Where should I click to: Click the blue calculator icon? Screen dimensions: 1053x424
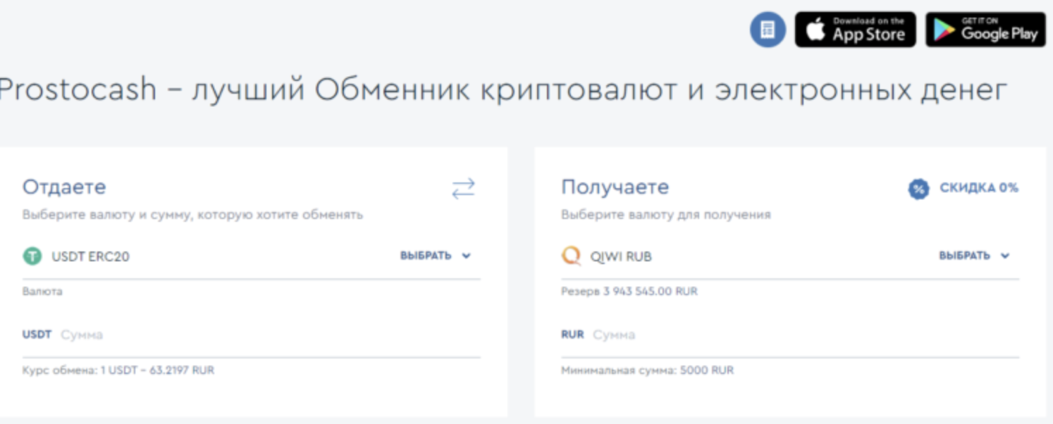[768, 30]
